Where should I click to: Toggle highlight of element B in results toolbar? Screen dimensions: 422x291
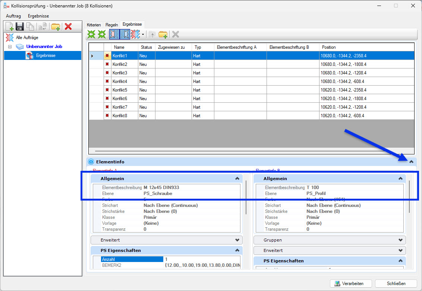[x=125, y=34]
